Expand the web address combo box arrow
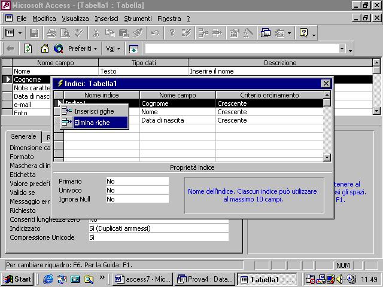This screenshot has width=383, height=287. [342, 48]
